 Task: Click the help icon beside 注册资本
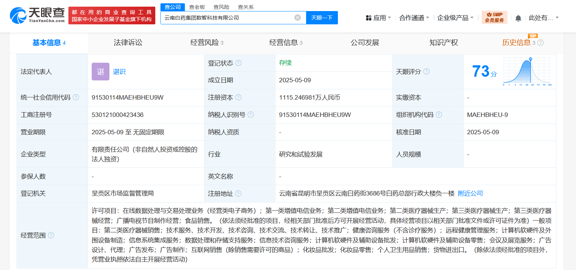click(239, 97)
